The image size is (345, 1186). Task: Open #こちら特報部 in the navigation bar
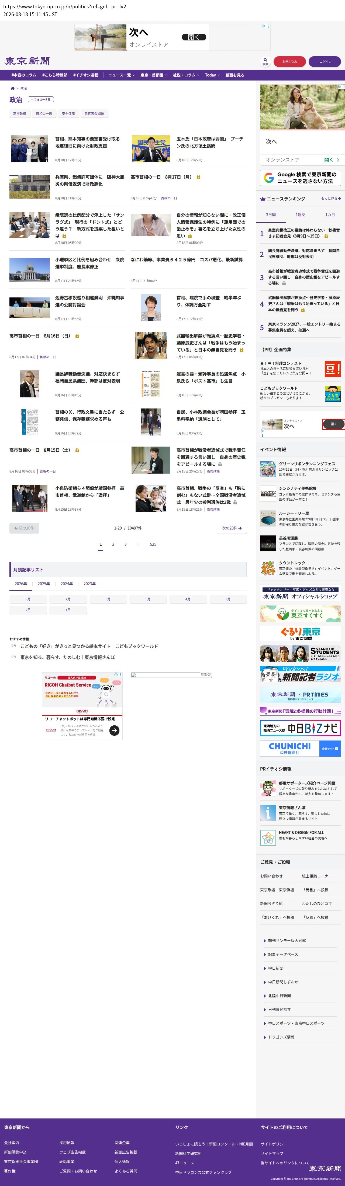55,75
